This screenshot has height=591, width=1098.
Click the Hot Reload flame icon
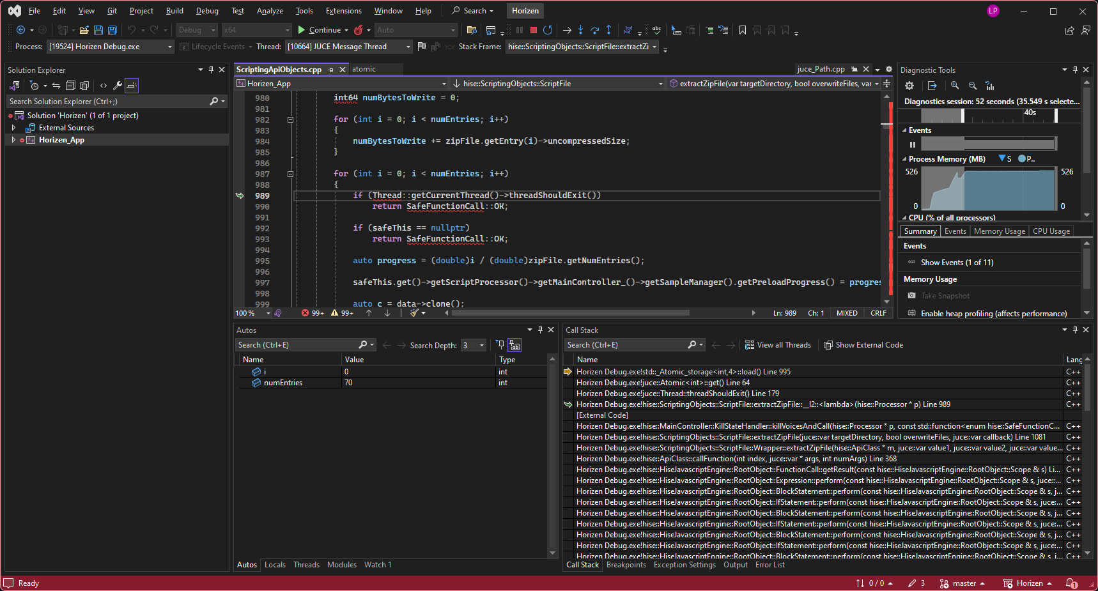click(359, 30)
